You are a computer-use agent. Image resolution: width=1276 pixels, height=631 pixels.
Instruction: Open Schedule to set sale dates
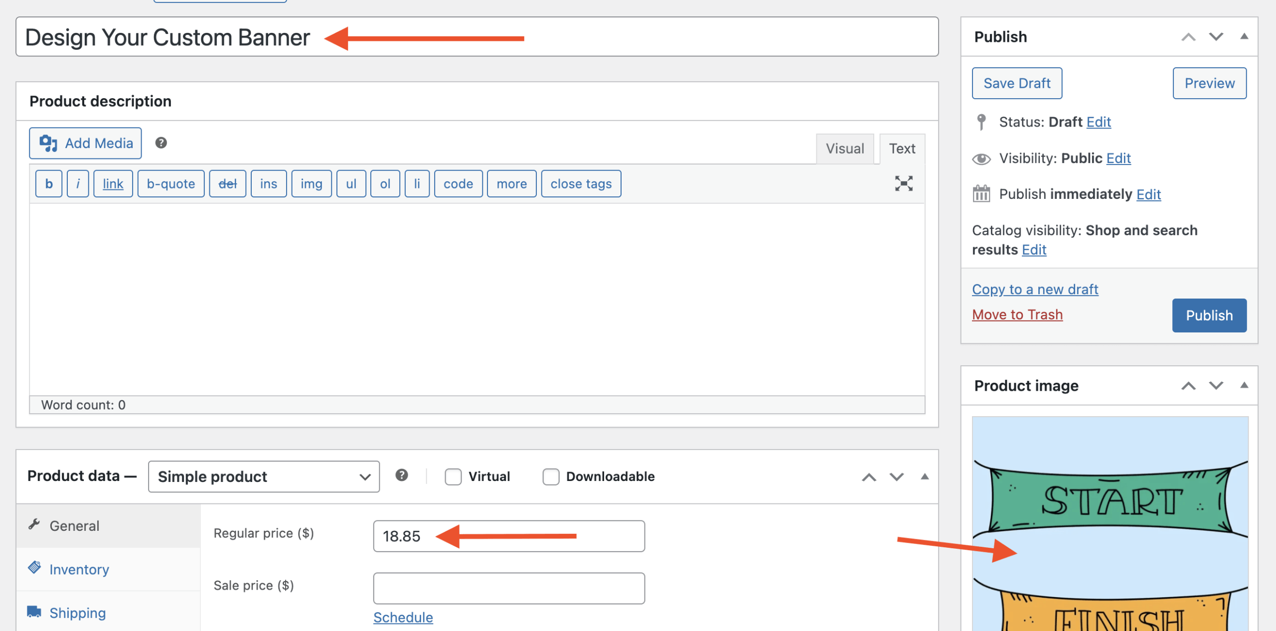[x=403, y=617]
